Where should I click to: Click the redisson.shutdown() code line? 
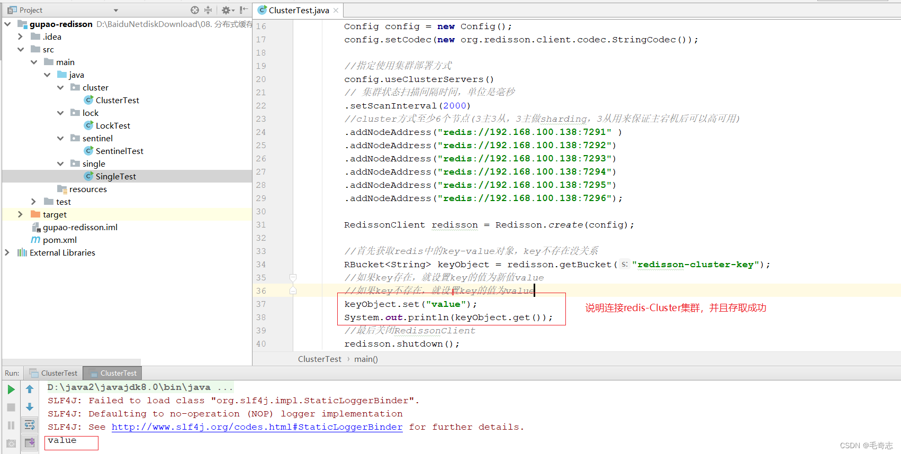tap(402, 344)
